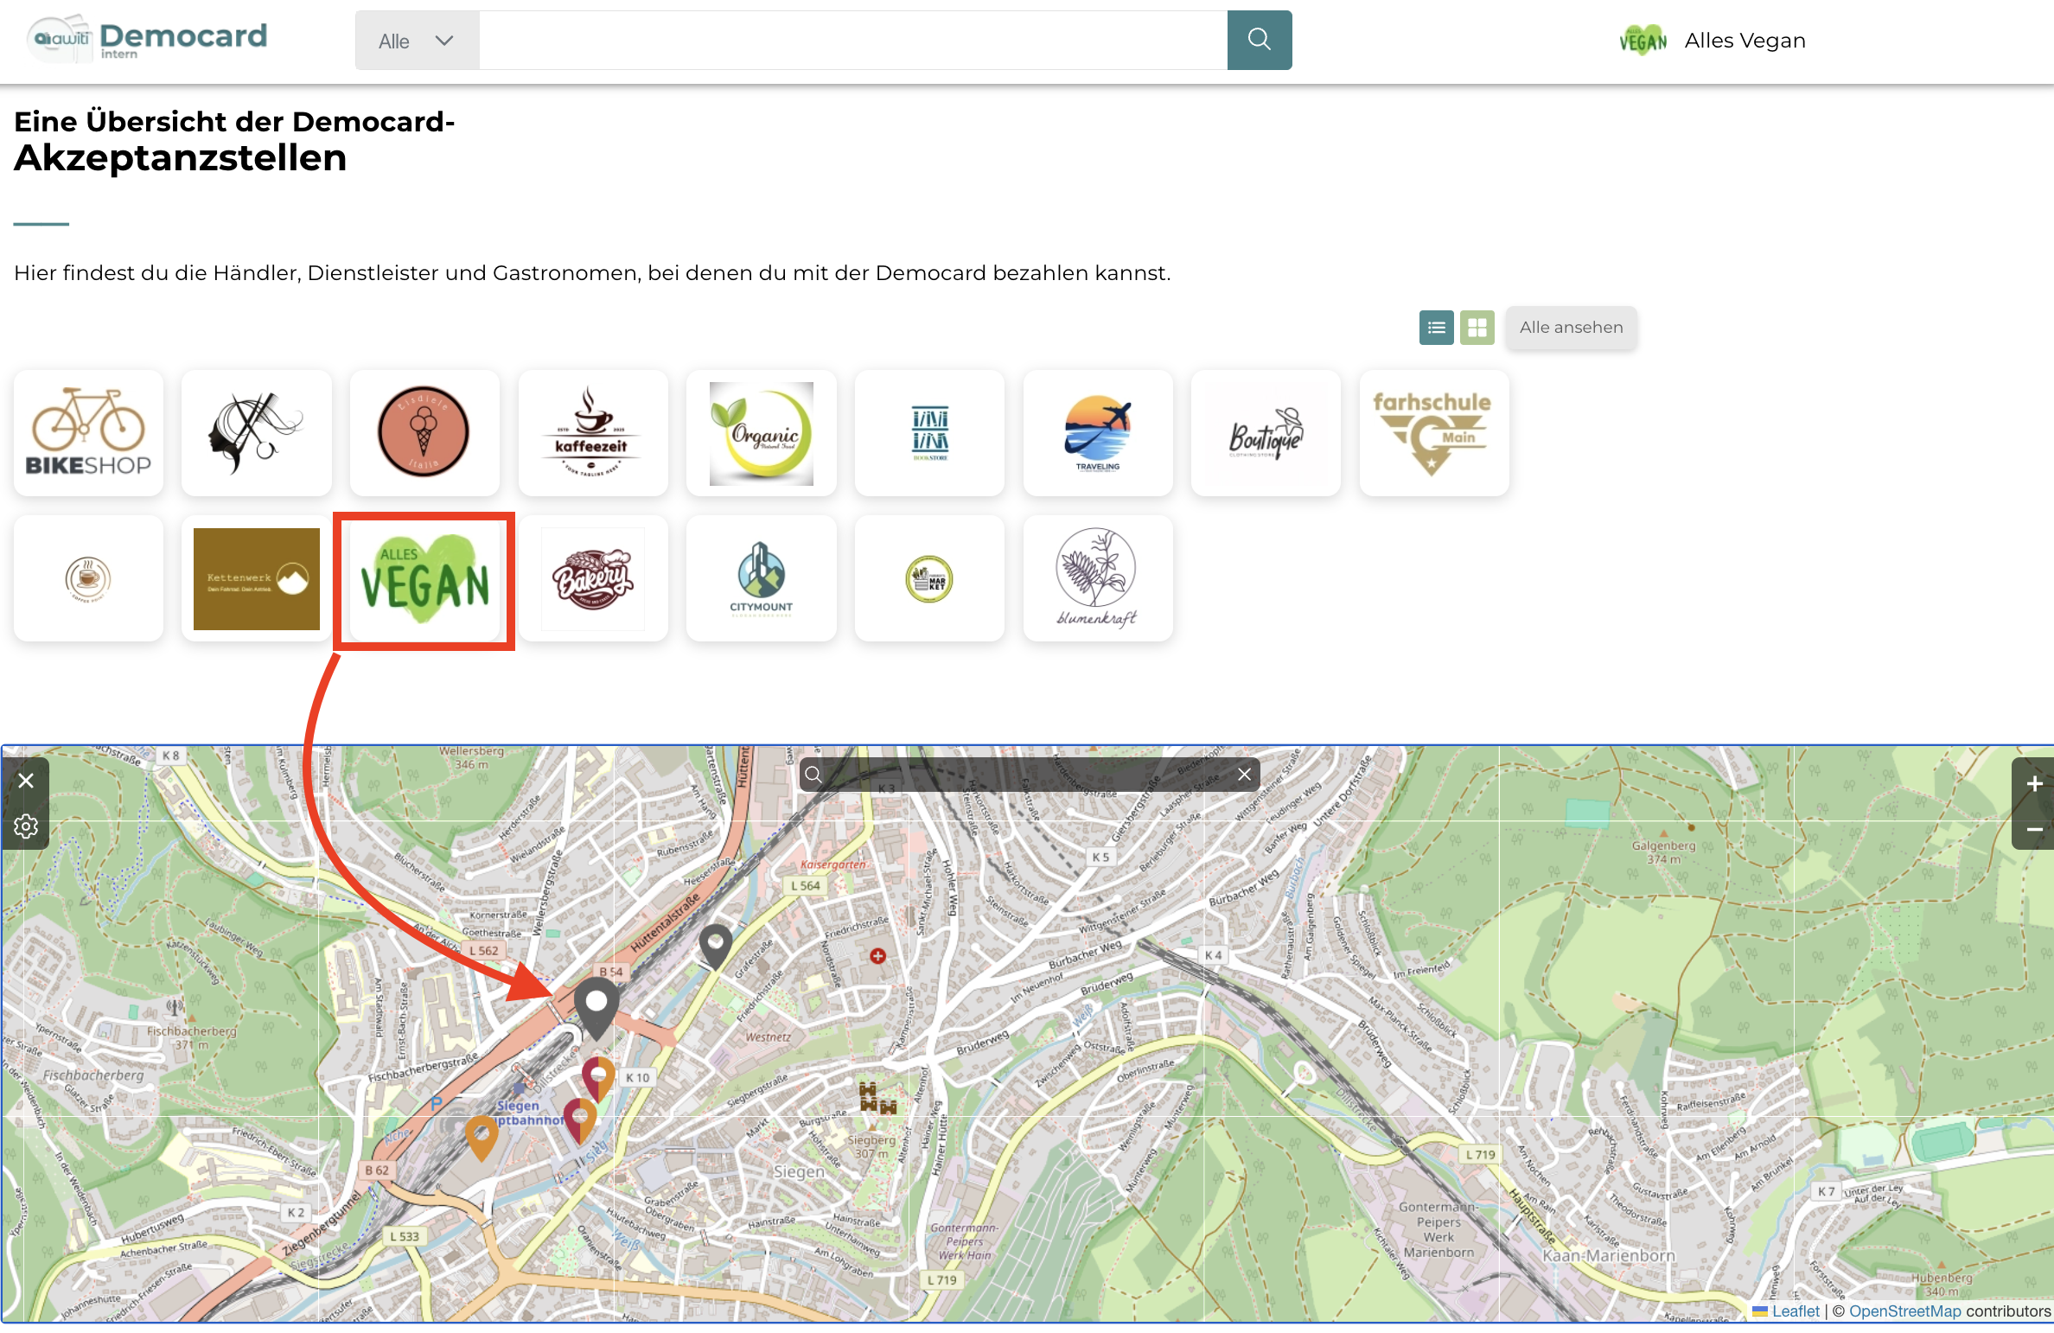Focus the top search input field
Screen dimensions: 2054x1333
coord(852,41)
